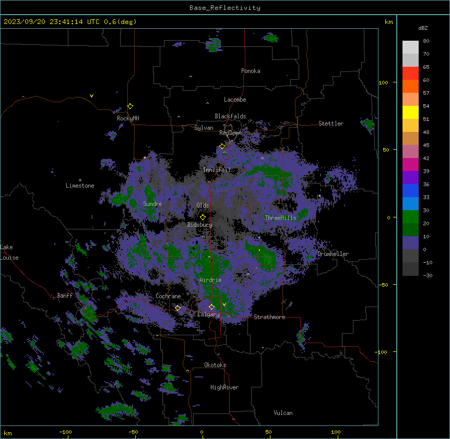Viewport: 450px width, 439px height.
Task: Click the Olds town label
Action: 203,205
